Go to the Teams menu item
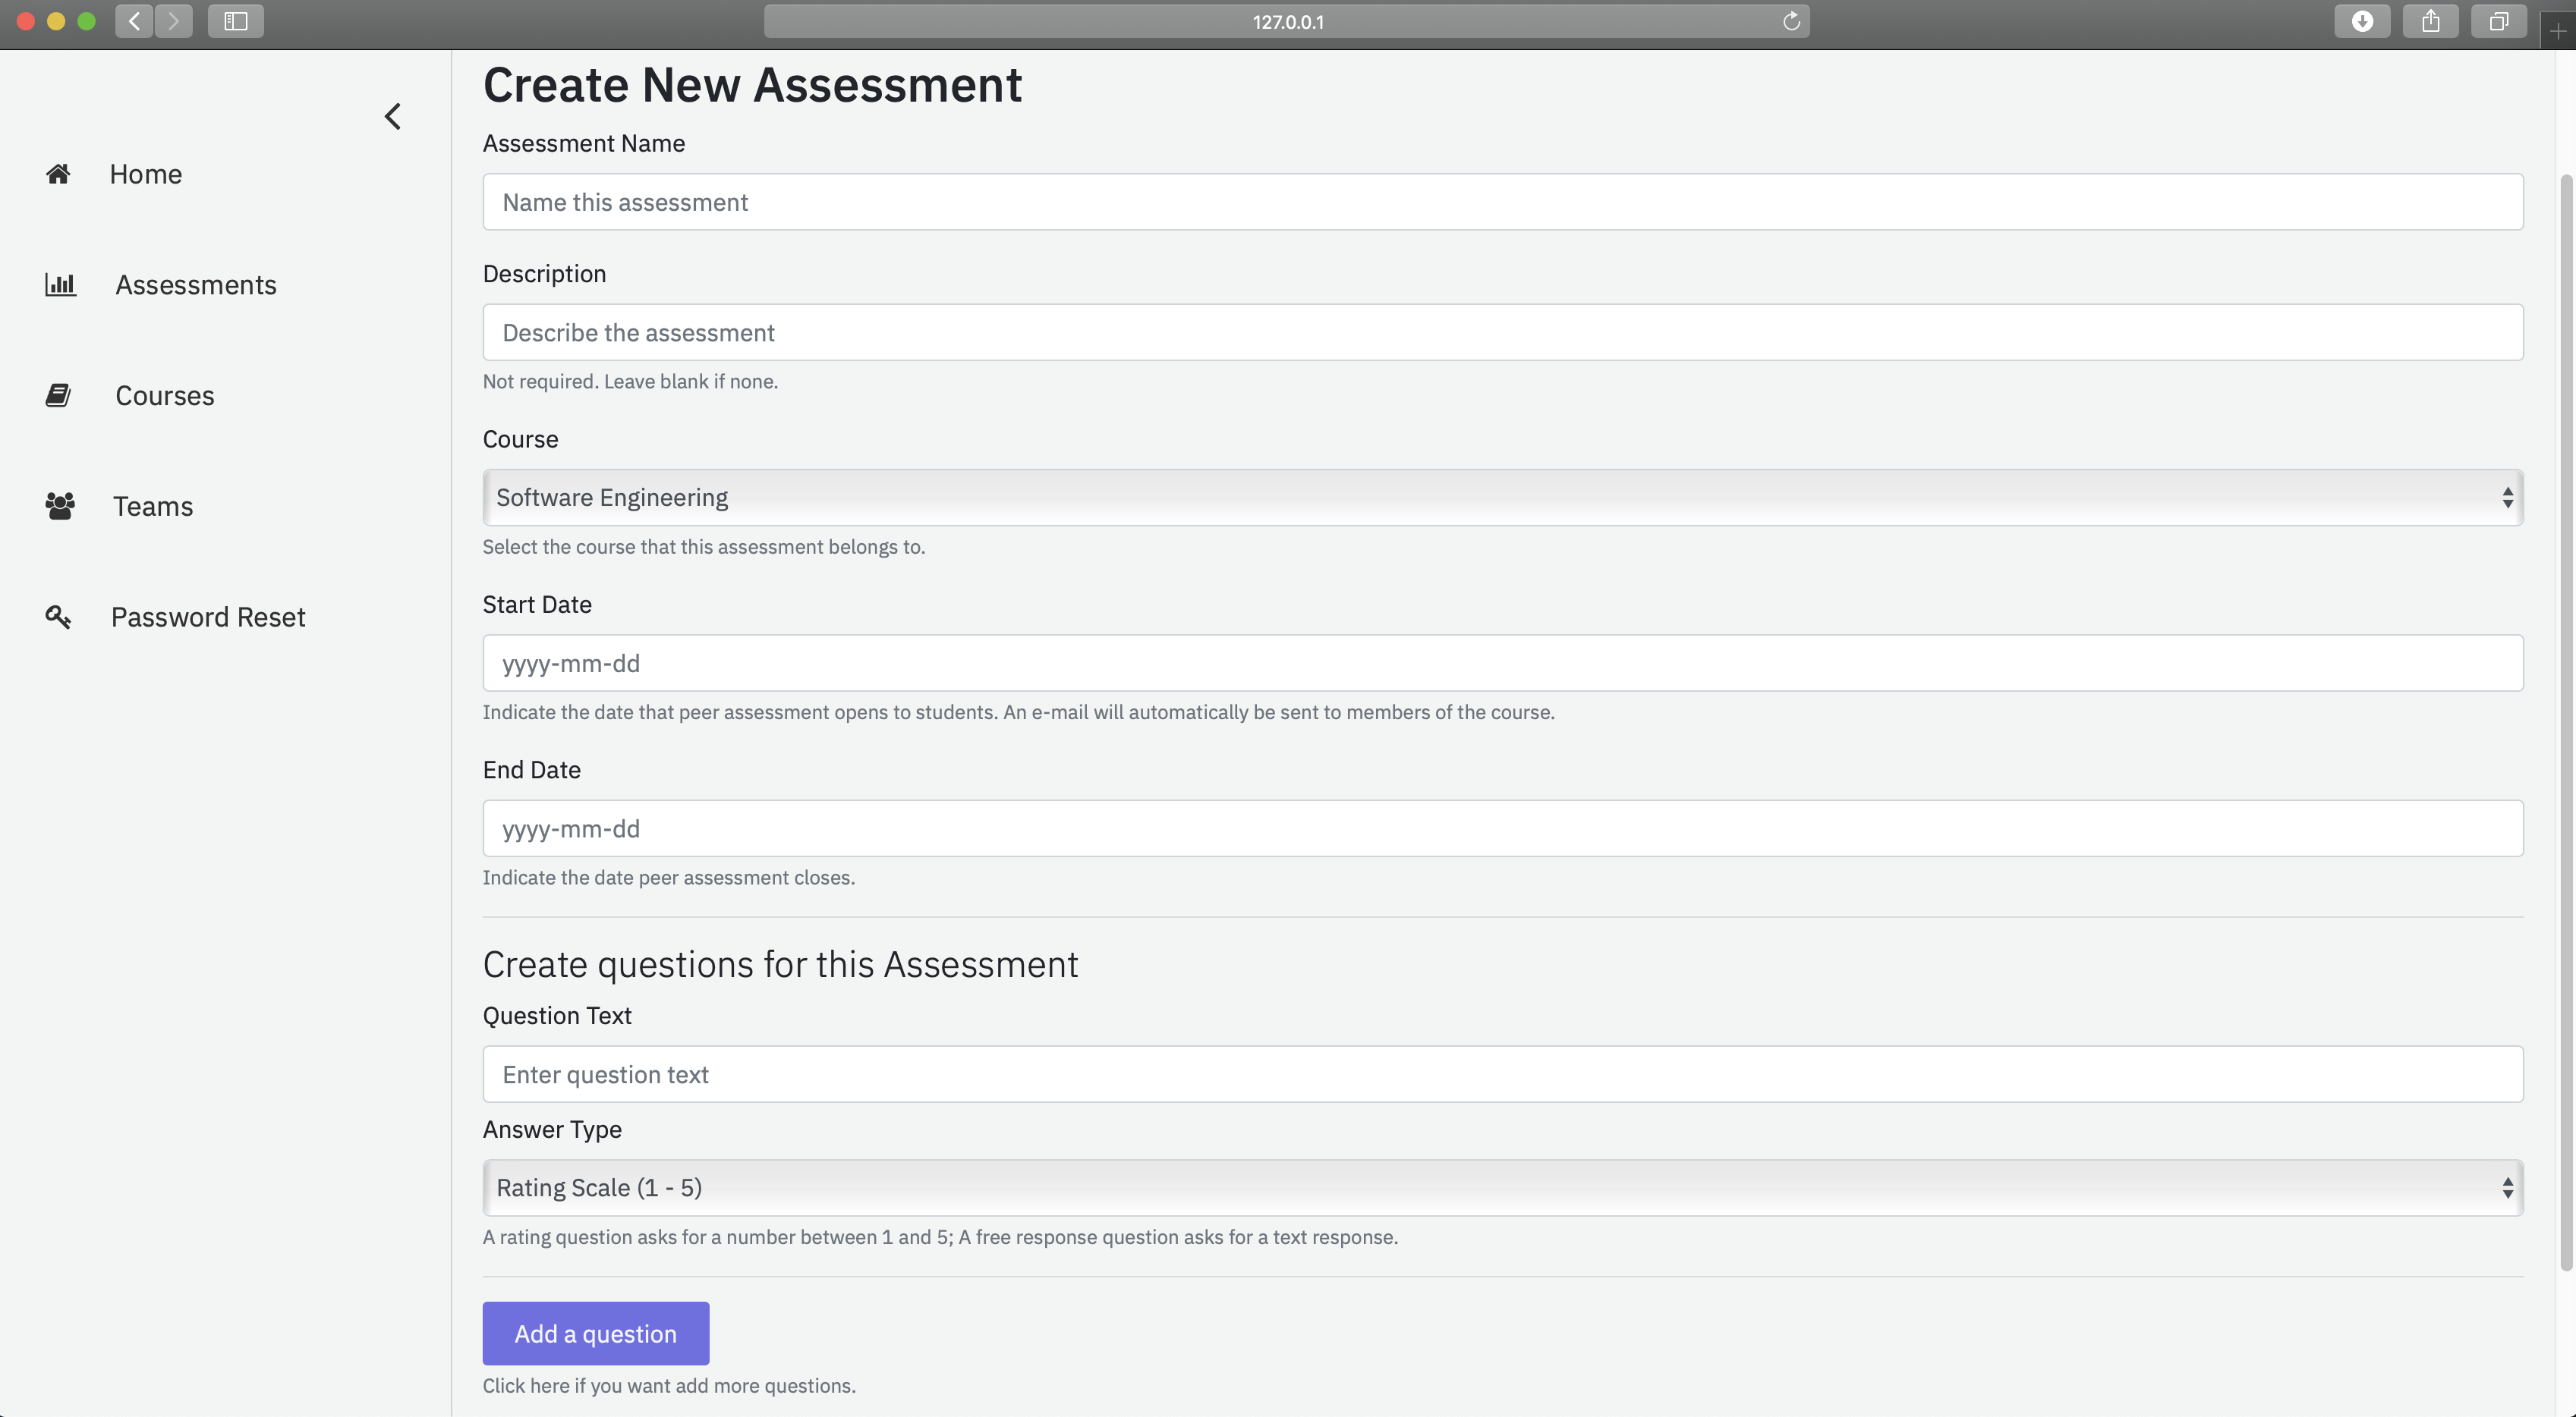Viewport: 2576px width, 1417px height. (152, 506)
